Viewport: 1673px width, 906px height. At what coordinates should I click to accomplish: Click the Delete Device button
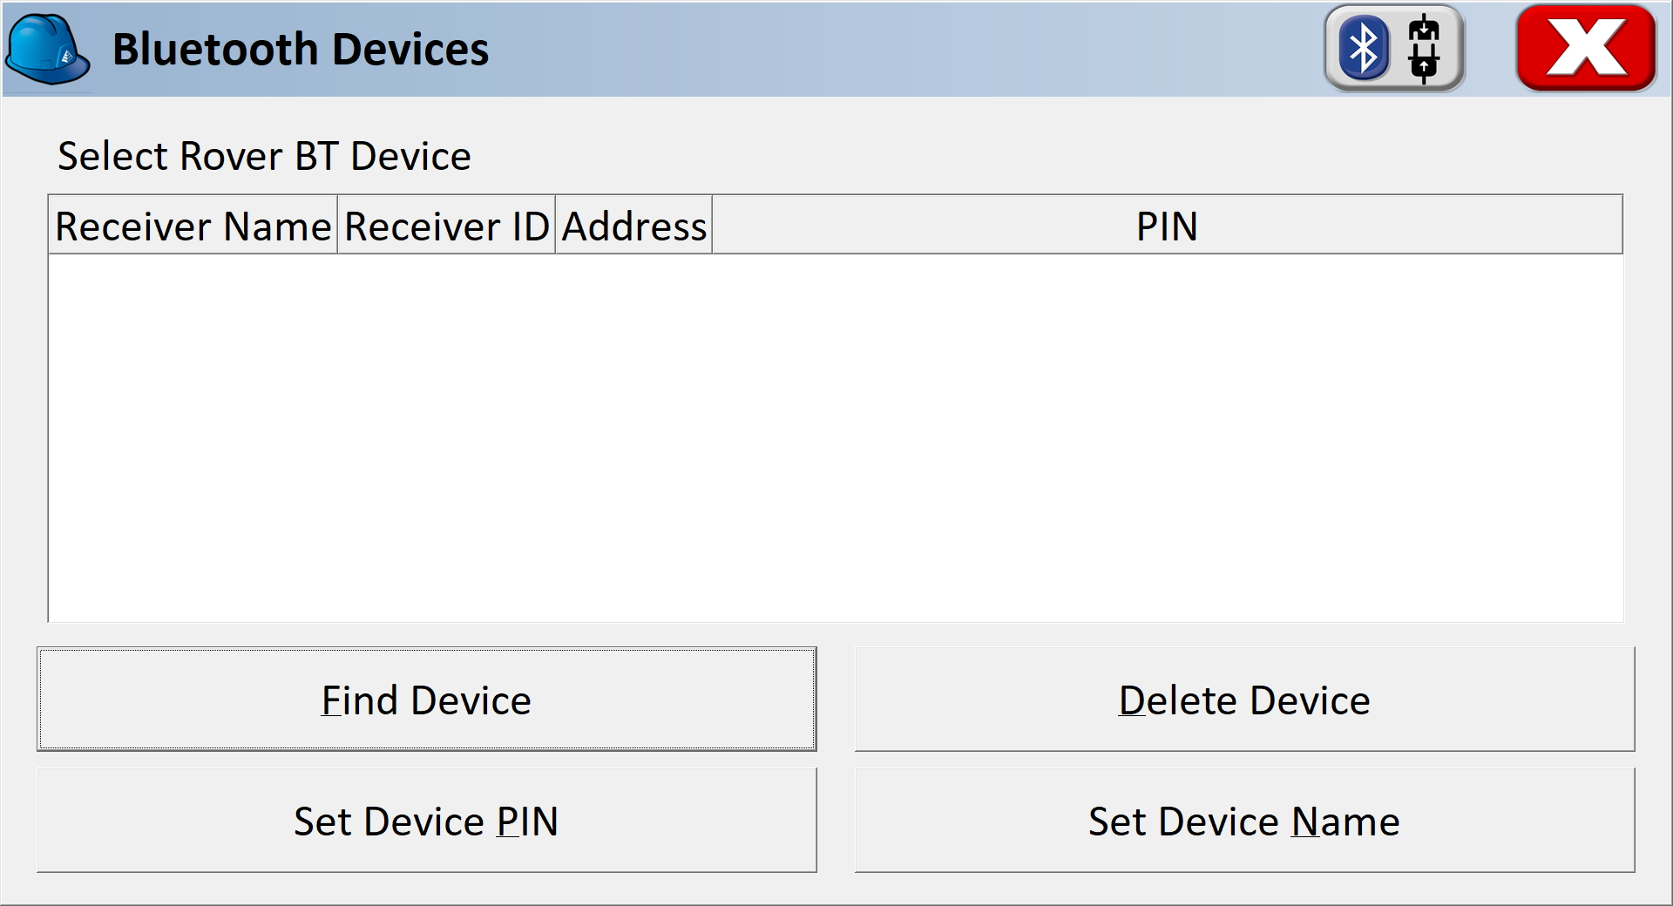coord(1244,700)
